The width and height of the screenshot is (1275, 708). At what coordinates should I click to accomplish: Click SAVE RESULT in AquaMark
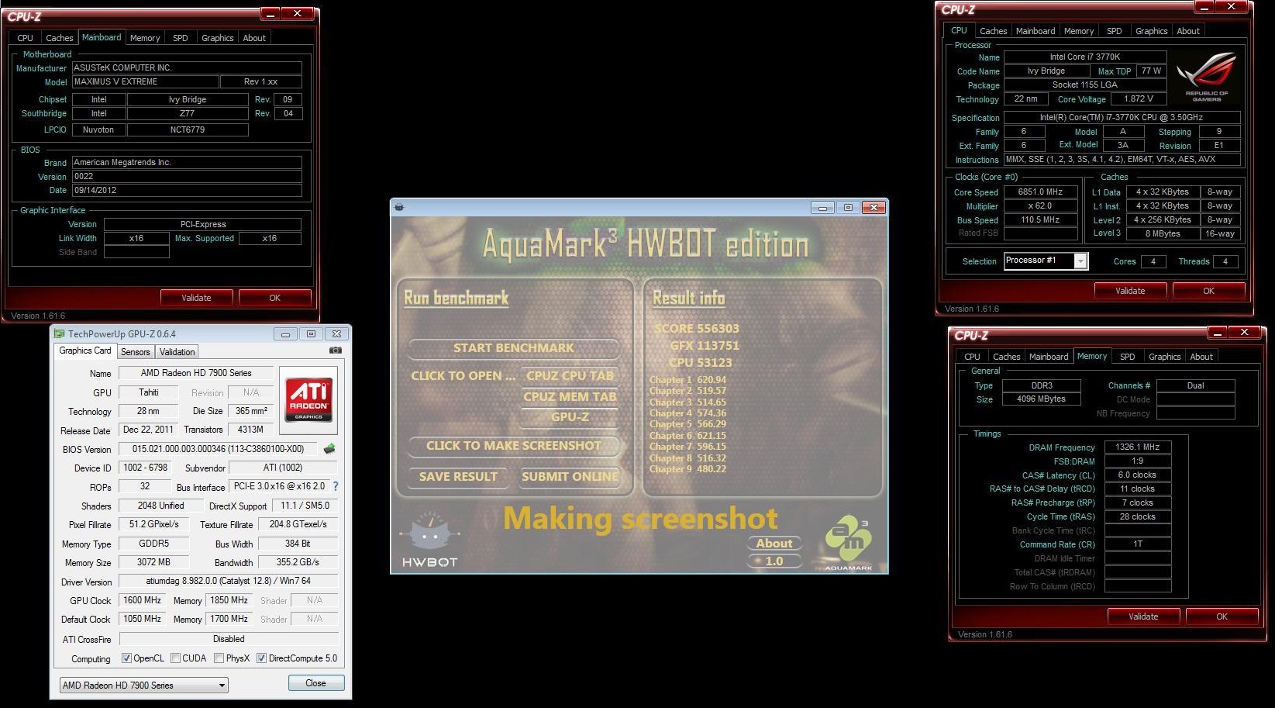coord(458,477)
